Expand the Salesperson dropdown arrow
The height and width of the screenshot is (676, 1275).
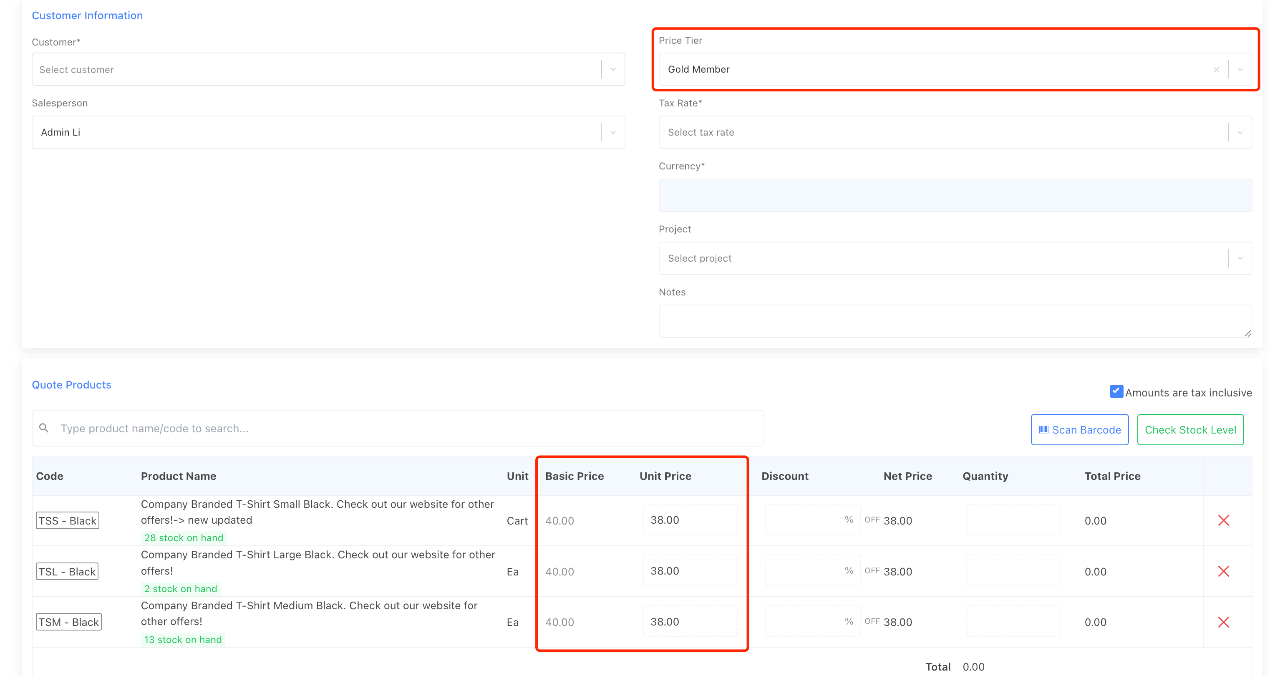pyautogui.click(x=613, y=133)
